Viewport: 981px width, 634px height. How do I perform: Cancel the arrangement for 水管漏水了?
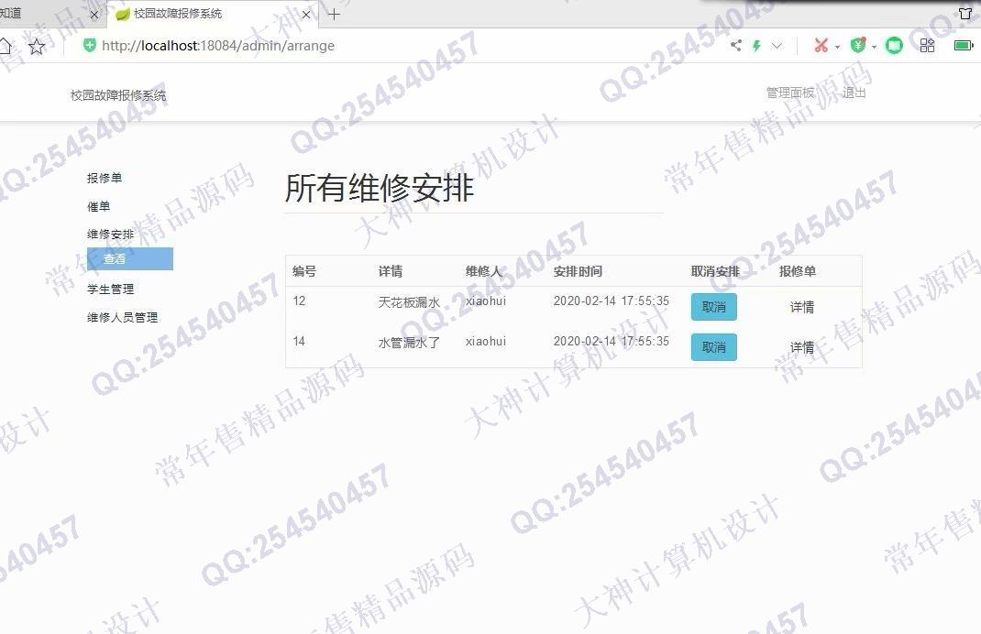pos(714,347)
